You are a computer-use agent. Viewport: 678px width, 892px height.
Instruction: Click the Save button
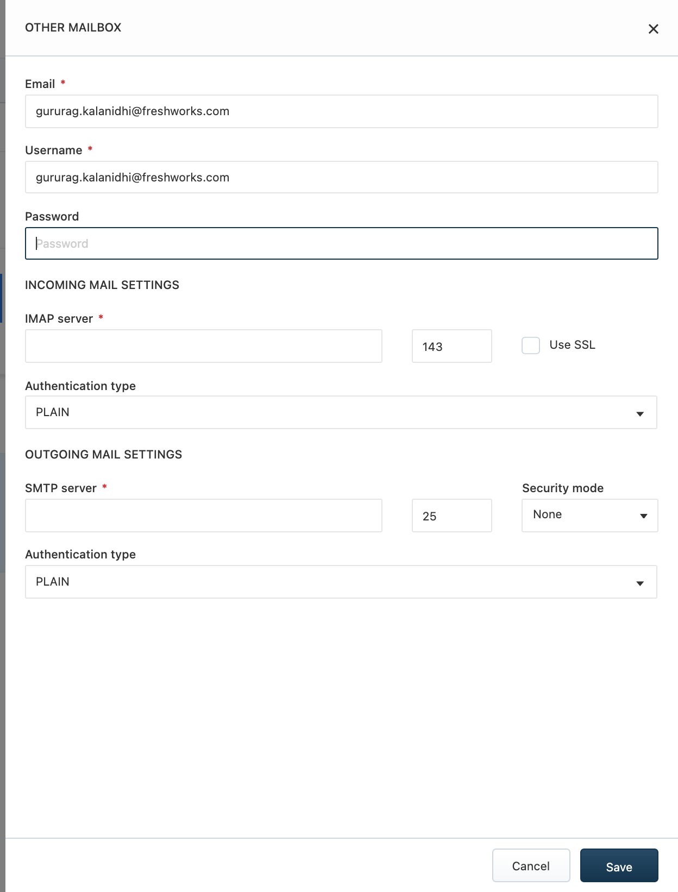click(x=619, y=866)
